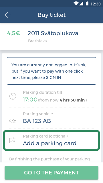Click the Buy ticket header title
The width and height of the screenshot is (103, 183).
pos(51,15)
